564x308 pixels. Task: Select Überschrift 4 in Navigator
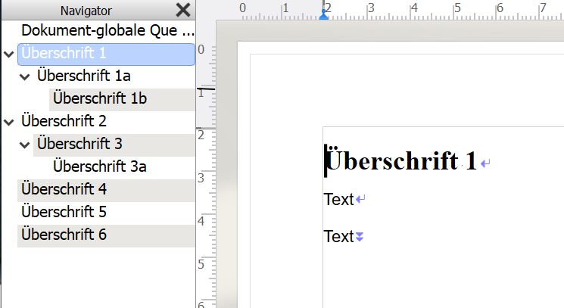pos(64,188)
